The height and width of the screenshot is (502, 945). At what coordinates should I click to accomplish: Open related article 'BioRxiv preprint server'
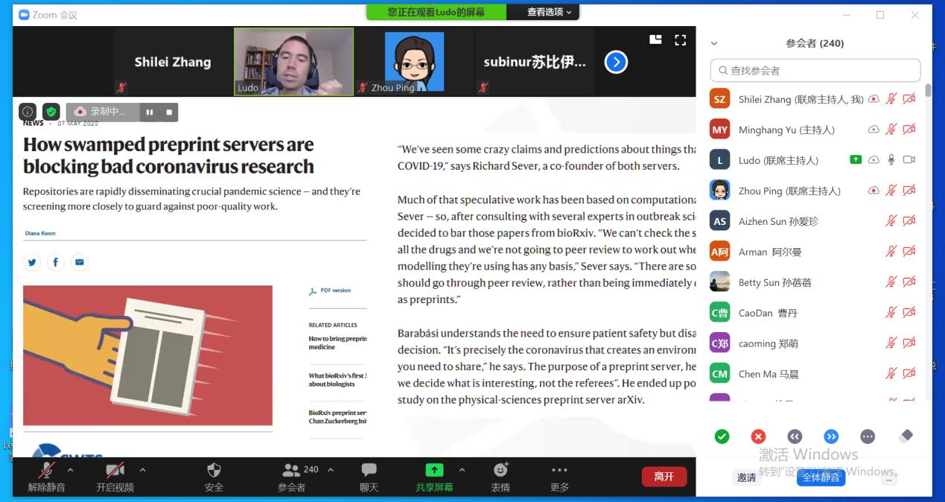338,417
